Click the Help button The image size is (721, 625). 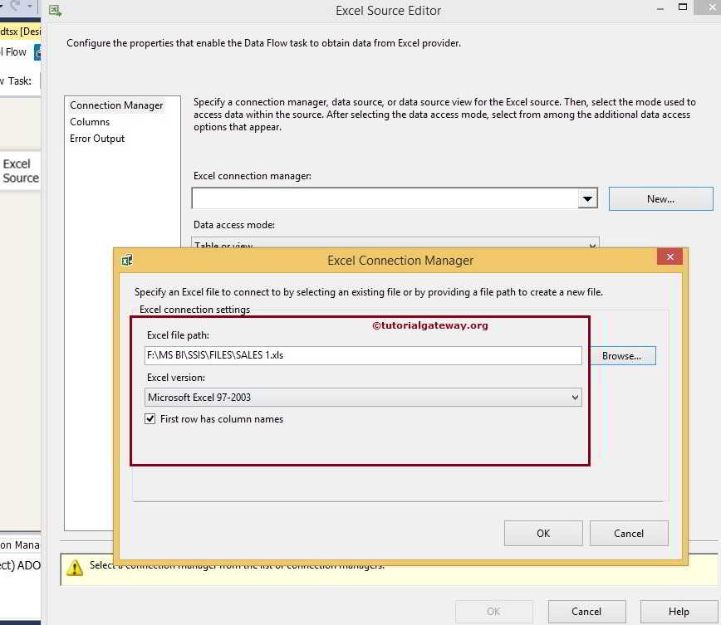(x=679, y=611)
